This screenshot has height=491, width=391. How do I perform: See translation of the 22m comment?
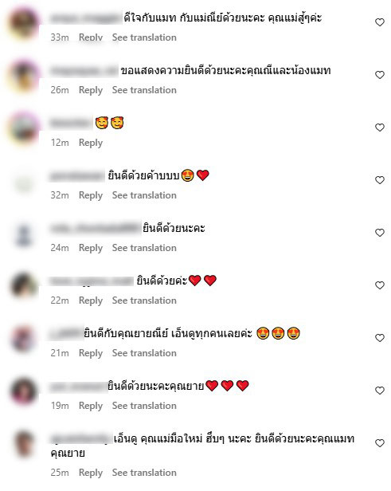point(144,300)
